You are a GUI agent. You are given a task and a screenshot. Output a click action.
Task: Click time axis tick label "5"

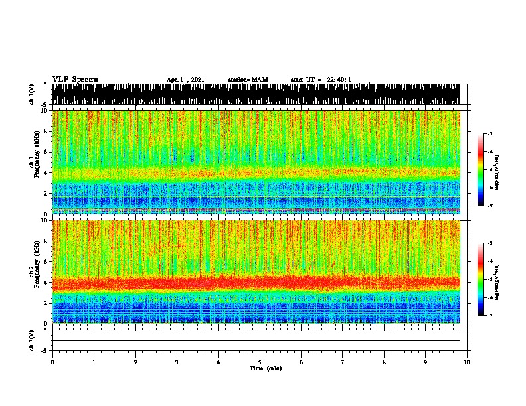[260, 362]
